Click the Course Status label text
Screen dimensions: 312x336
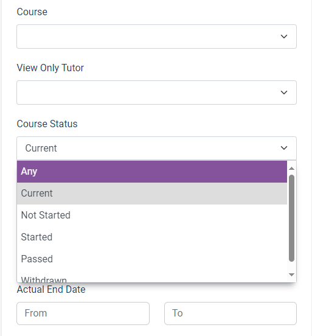tap(47, 124)
